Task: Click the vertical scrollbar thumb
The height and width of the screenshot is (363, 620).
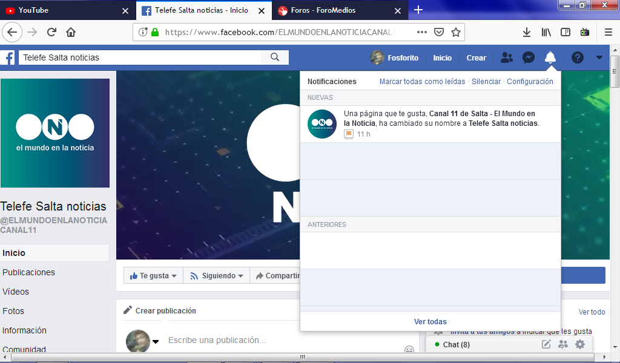Action: (x=615, y=71)
